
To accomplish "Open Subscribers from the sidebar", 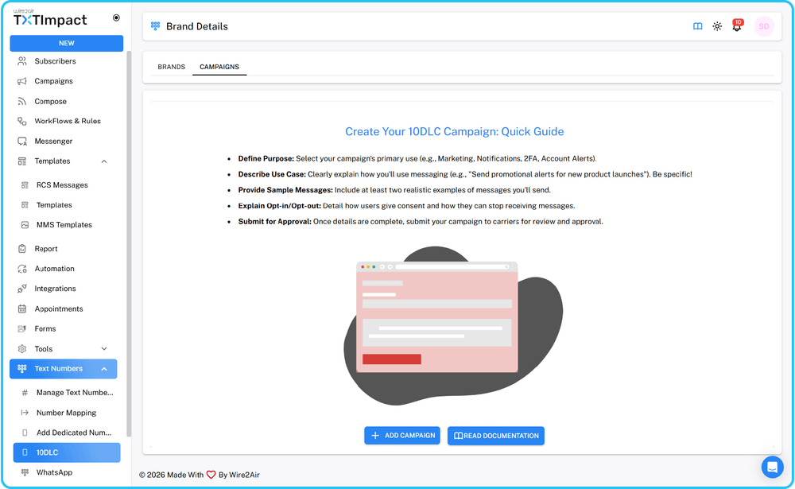I will click(55, 61).
